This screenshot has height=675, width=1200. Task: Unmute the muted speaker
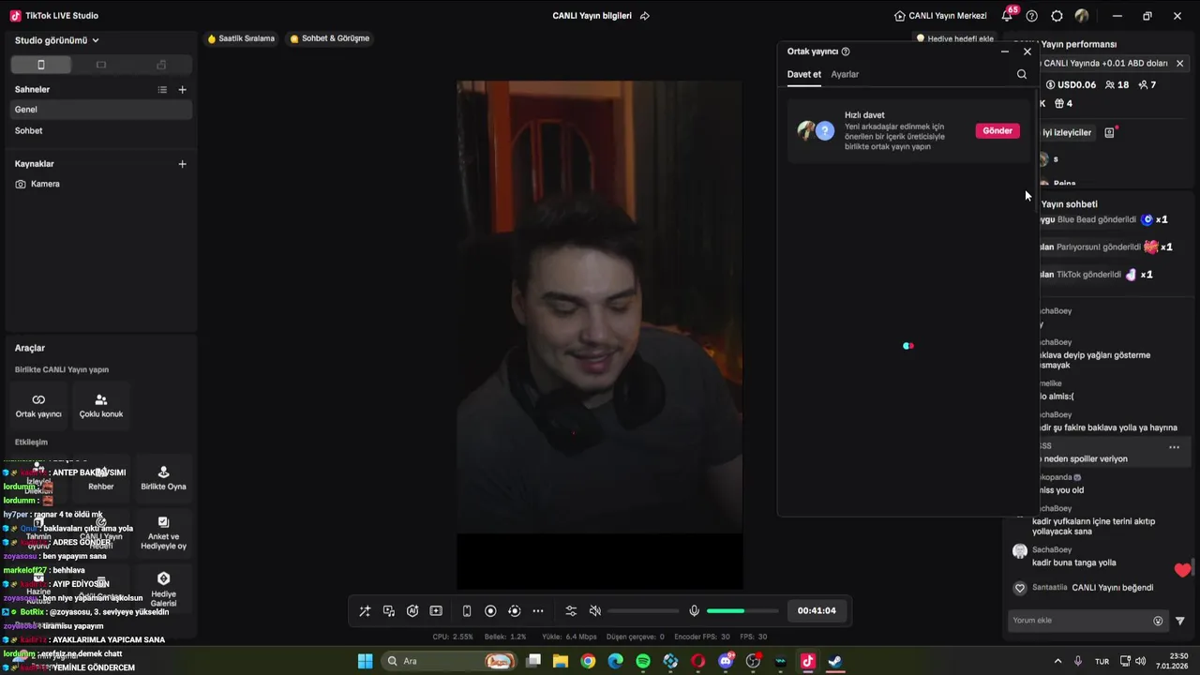pos(594,611)
